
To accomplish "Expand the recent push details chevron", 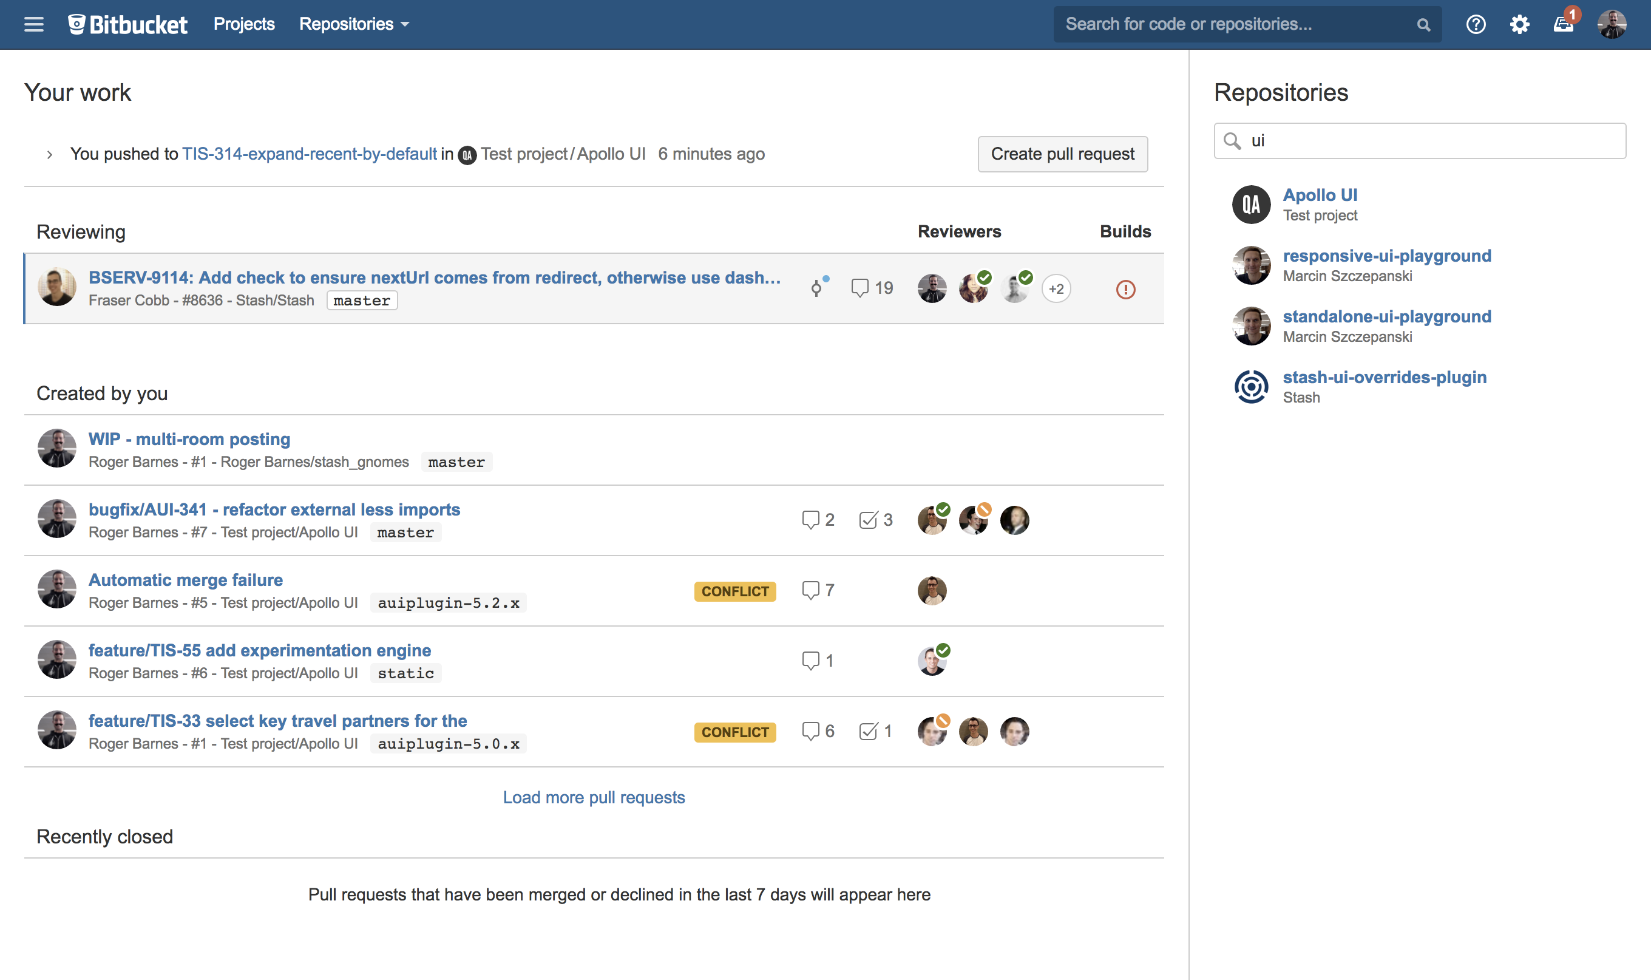I will [50, 154].
